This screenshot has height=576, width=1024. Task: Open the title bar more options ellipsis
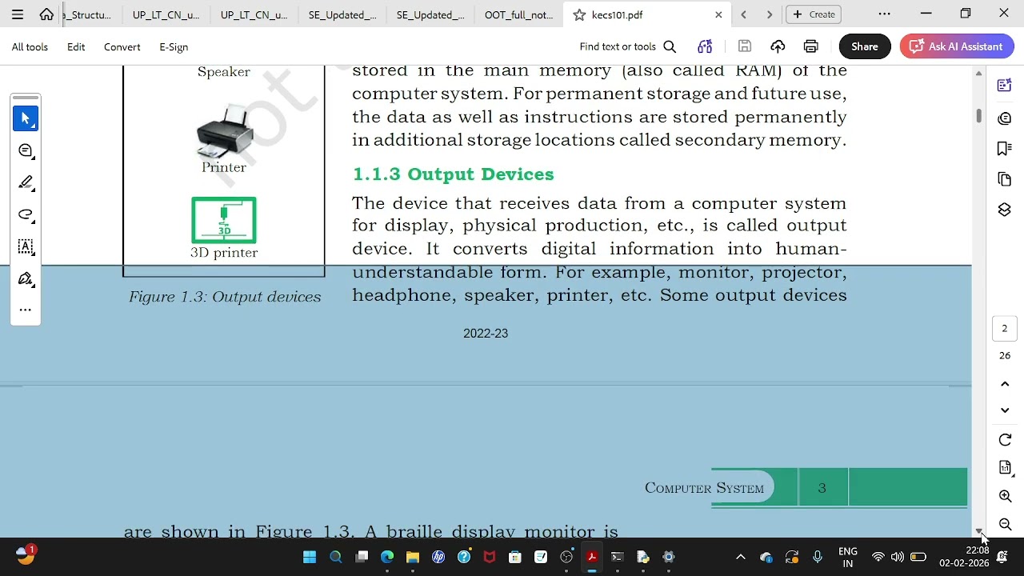point(884,14)
